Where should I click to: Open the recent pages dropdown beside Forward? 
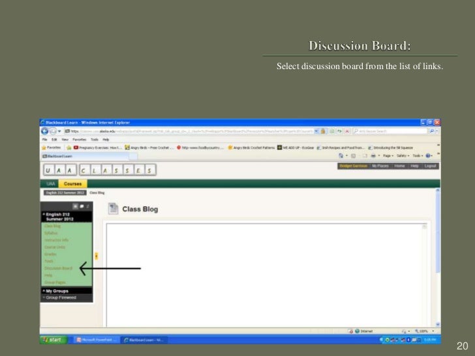point(59,131)
